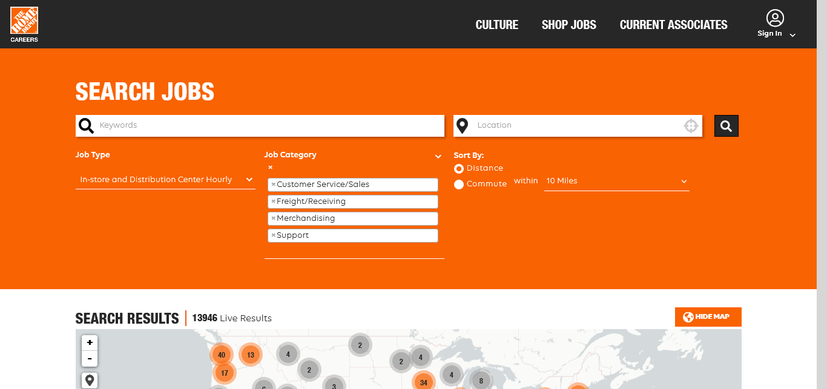Open the Culture menu
Image resolution: width=827 pixels, height=389 pixels.
click(496, 25)
